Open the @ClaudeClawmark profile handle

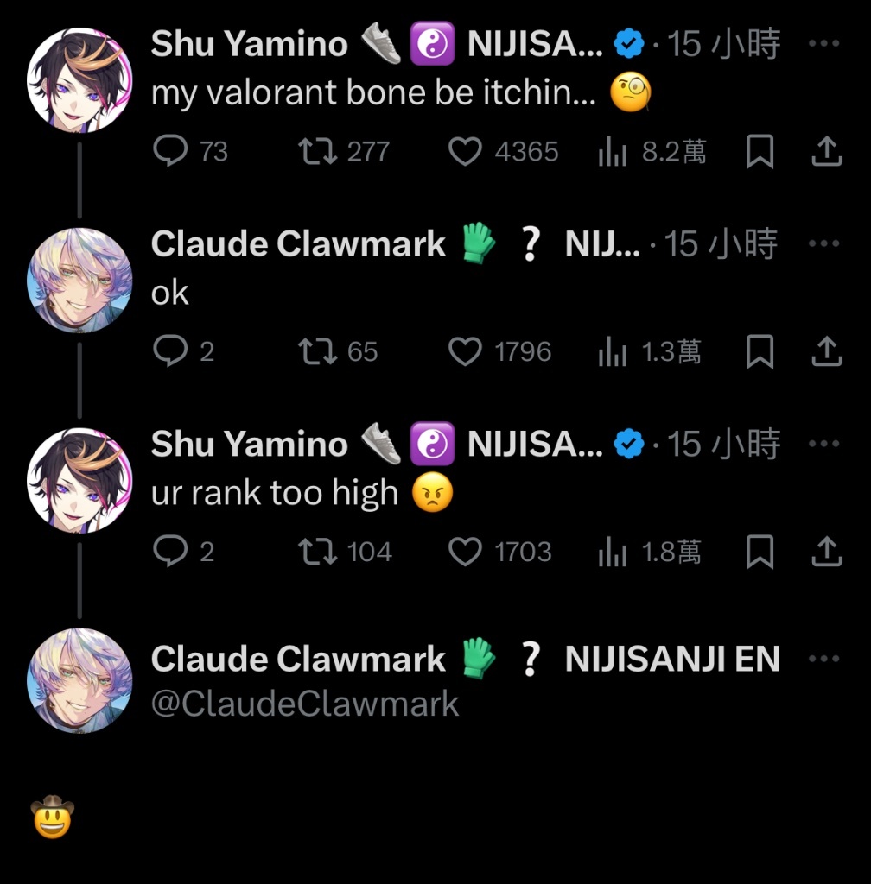[x=305, y=704]
